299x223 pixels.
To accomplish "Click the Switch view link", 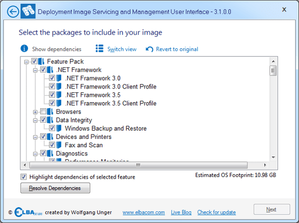I will click(122, 49).
